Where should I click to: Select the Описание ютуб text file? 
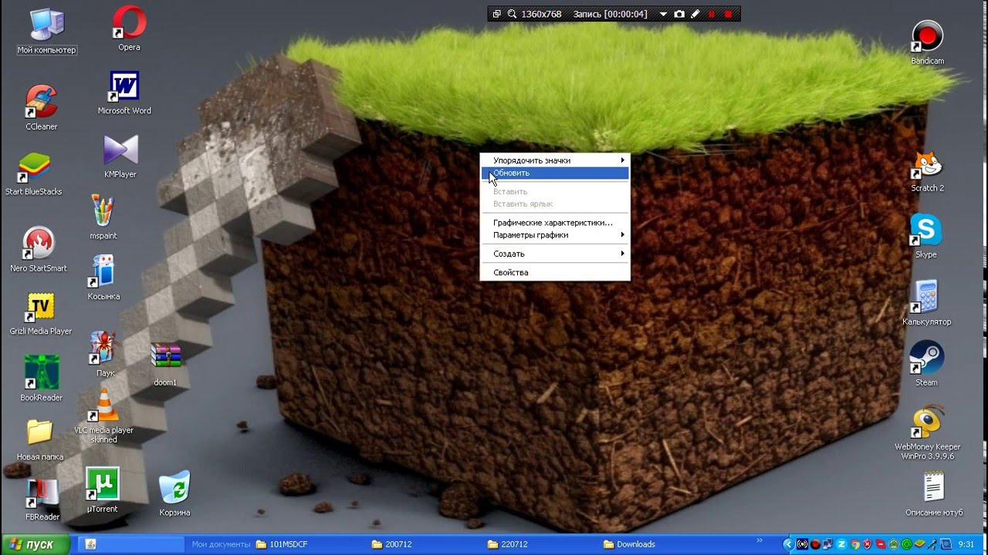(x=934, y=494)
